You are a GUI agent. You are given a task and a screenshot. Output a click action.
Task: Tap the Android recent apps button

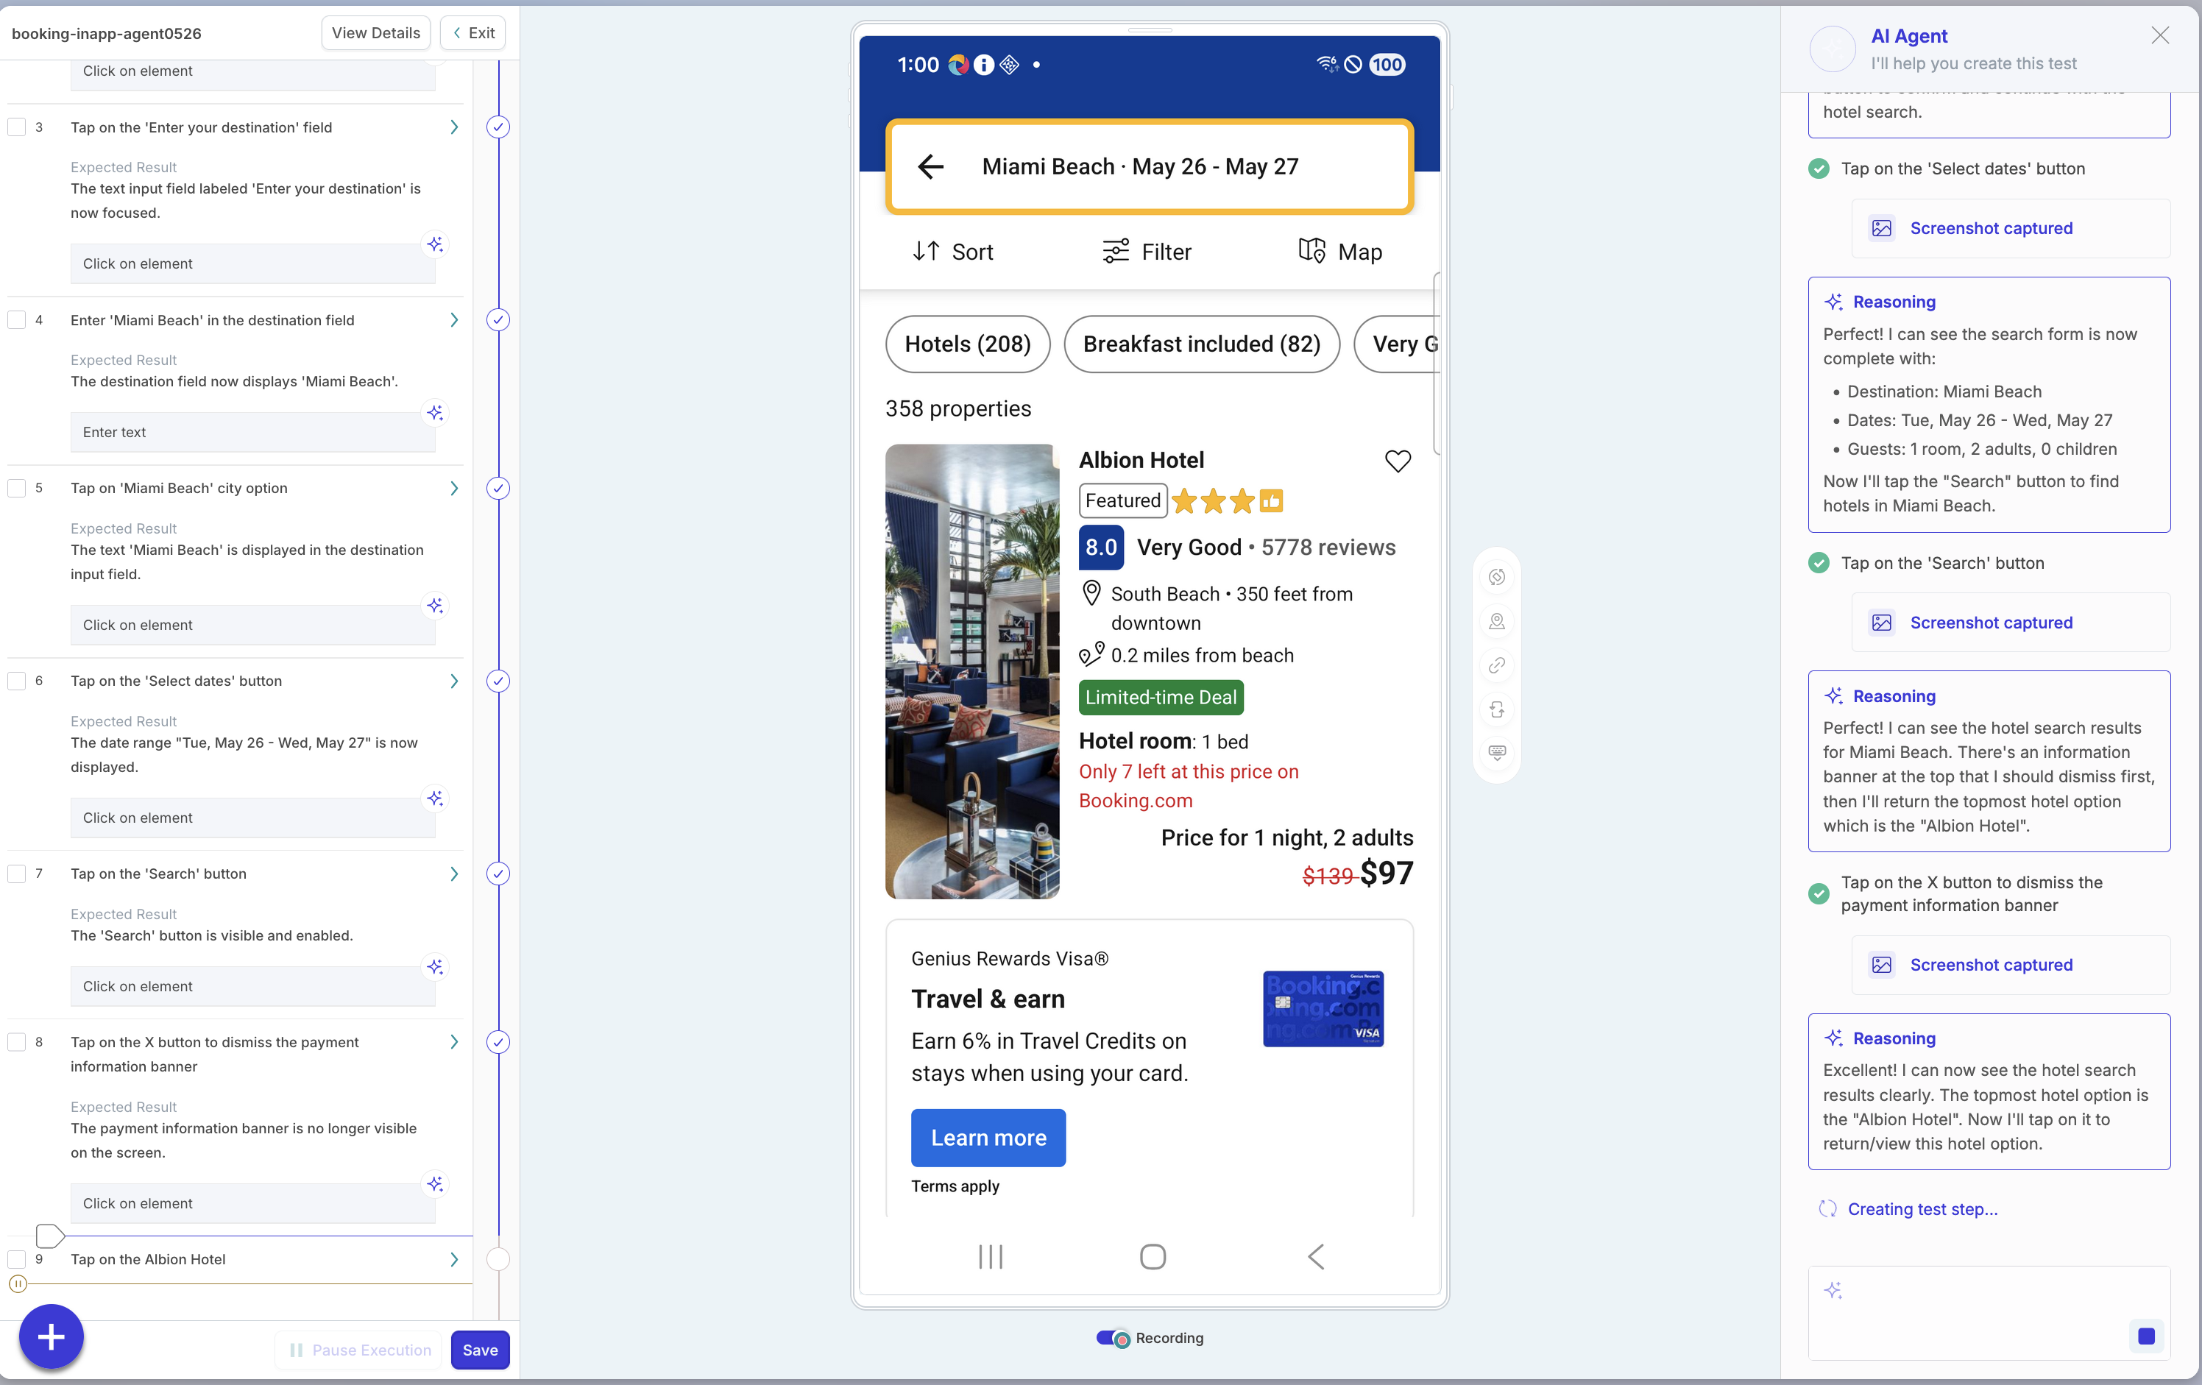(991, 1257)
